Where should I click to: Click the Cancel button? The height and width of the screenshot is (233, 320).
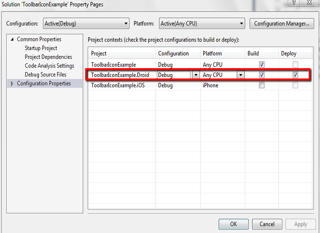point(267,224)
